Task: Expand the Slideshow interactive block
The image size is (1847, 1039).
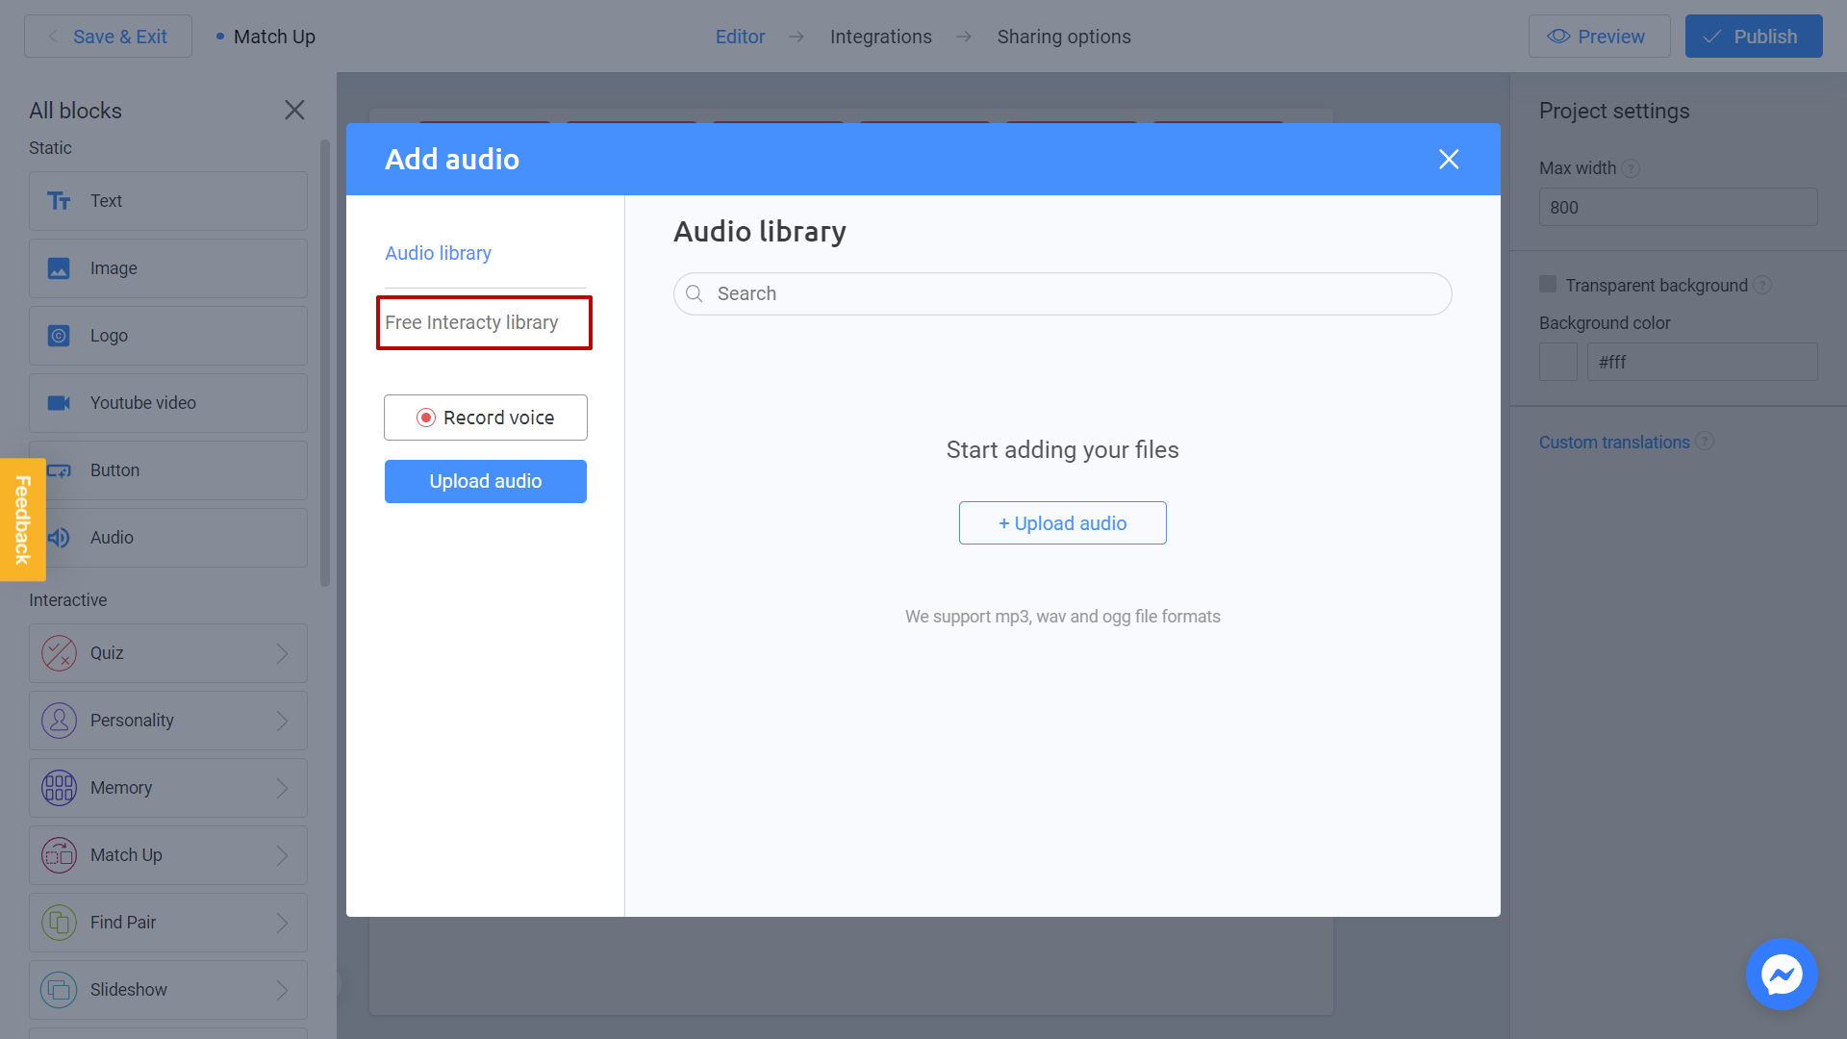Action: (284, 988)
